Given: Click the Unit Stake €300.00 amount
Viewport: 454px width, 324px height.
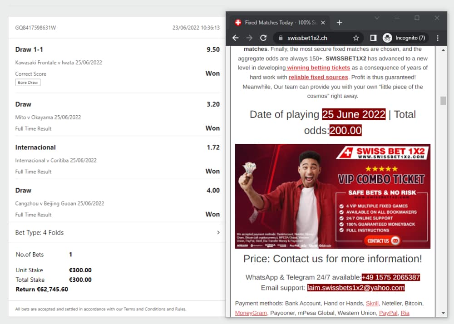Looking at the screenshot, I should pos(80,270).
